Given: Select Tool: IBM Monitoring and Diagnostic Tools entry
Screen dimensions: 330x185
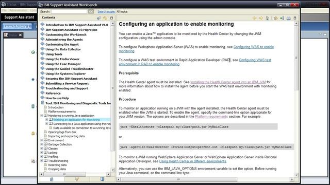Looking at the screenshot, I should [x=78, y=103].
